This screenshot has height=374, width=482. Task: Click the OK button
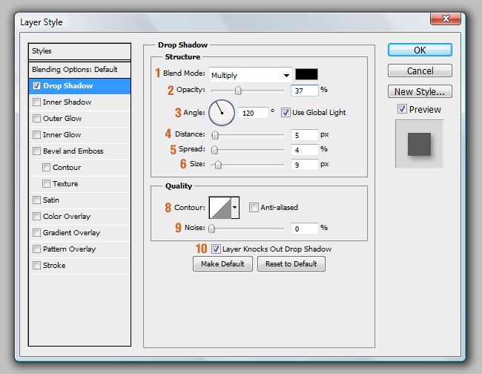420,50
